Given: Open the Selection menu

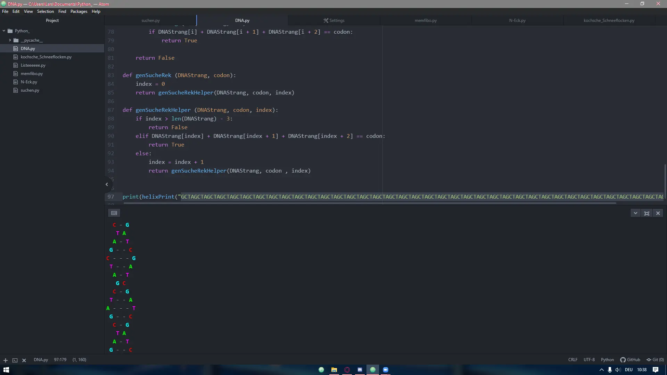Looking at the screenshot, I should coord(46,11).
